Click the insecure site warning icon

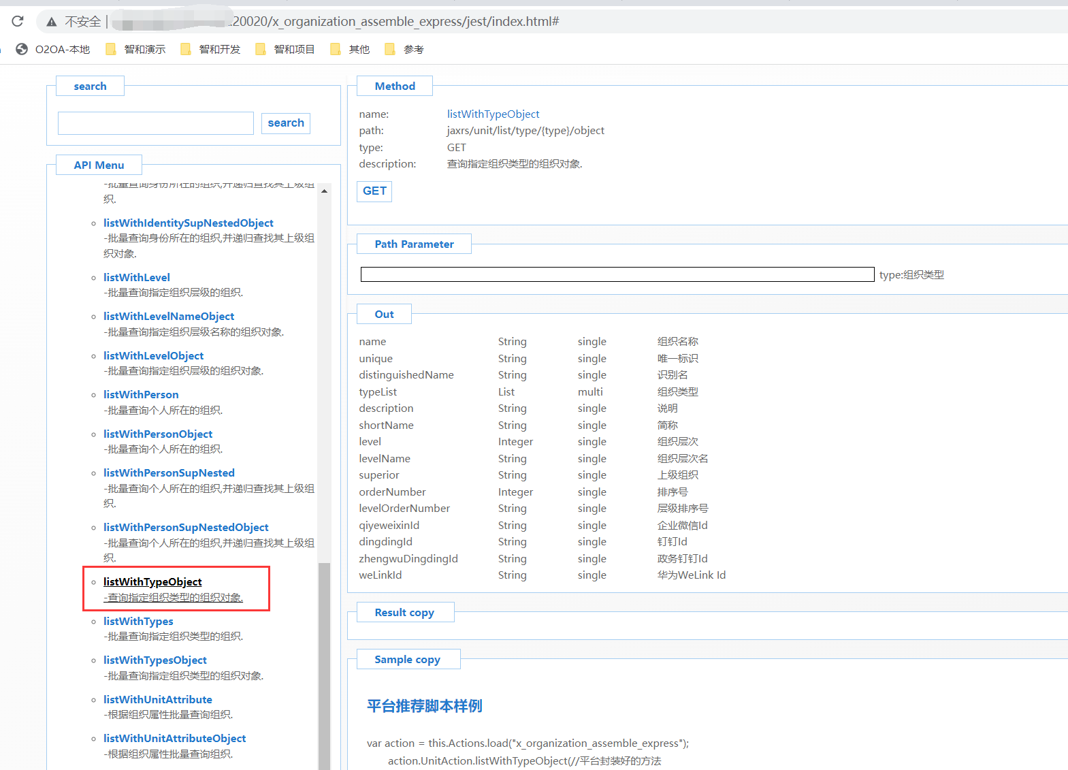[x=52, y=22]
